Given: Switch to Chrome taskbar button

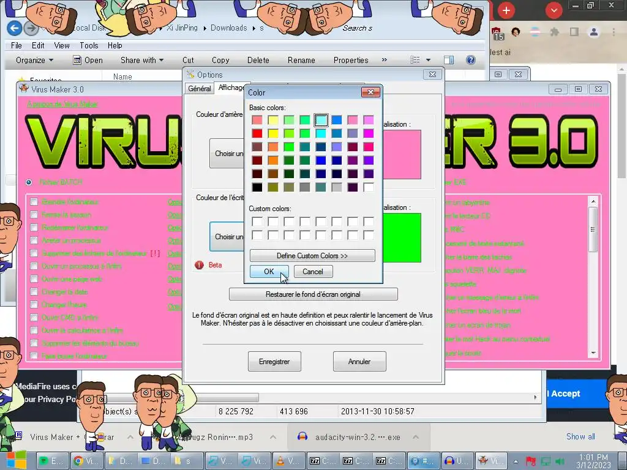Looking at the screenshot, I should click(87, 461).
